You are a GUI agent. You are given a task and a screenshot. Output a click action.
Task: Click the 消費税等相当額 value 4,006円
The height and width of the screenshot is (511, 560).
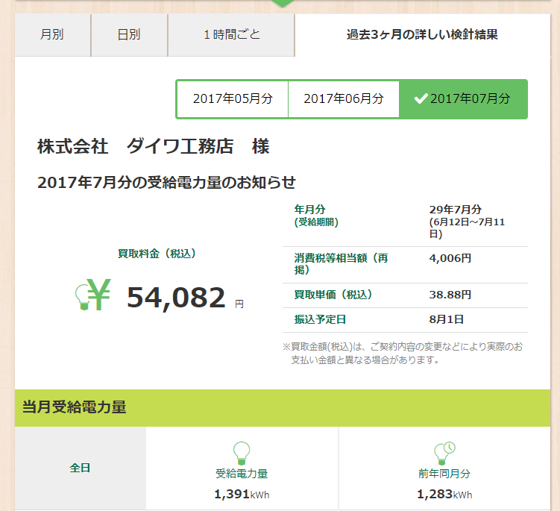(450, 258)
